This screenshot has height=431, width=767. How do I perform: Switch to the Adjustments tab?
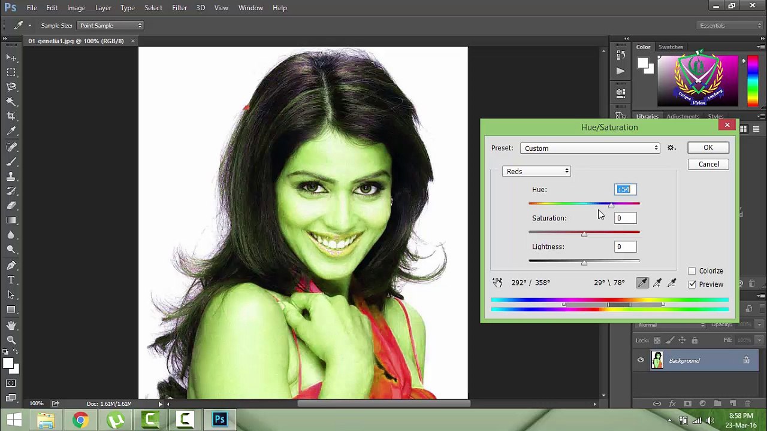[683, 117]
